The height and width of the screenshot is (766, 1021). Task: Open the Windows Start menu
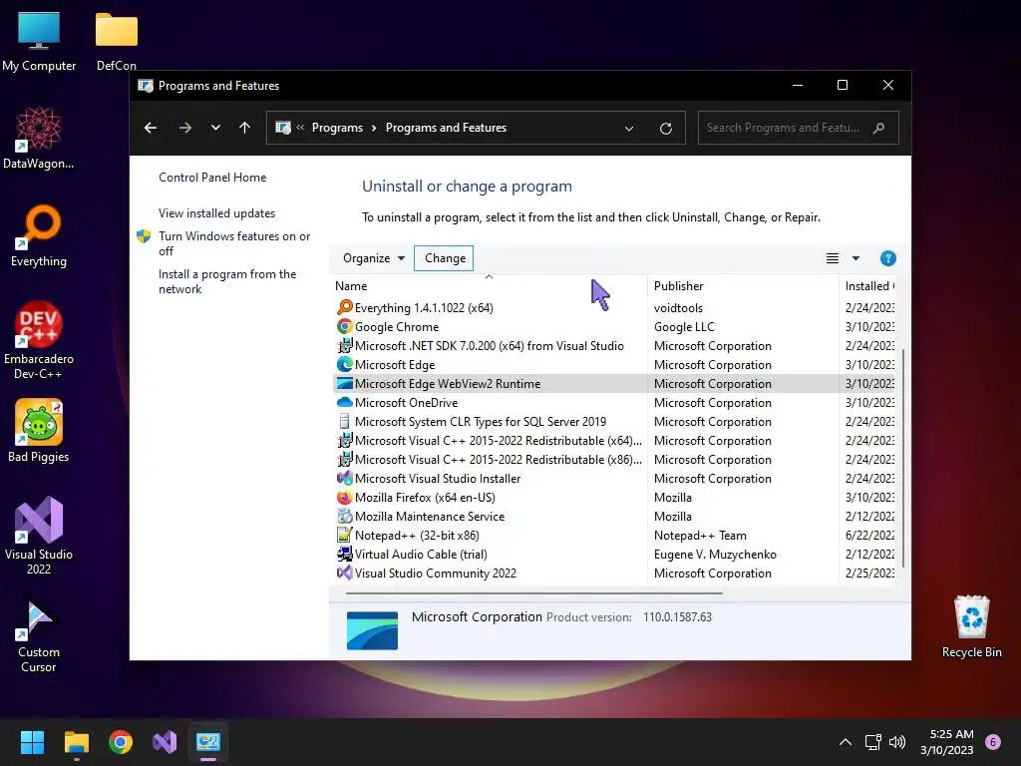point(32,742)
